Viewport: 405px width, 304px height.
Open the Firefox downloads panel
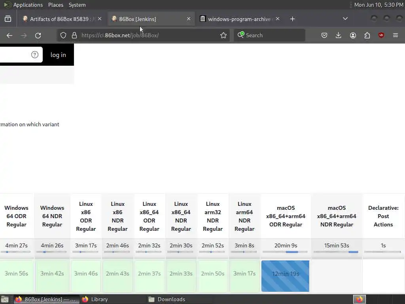click(339, 35)
